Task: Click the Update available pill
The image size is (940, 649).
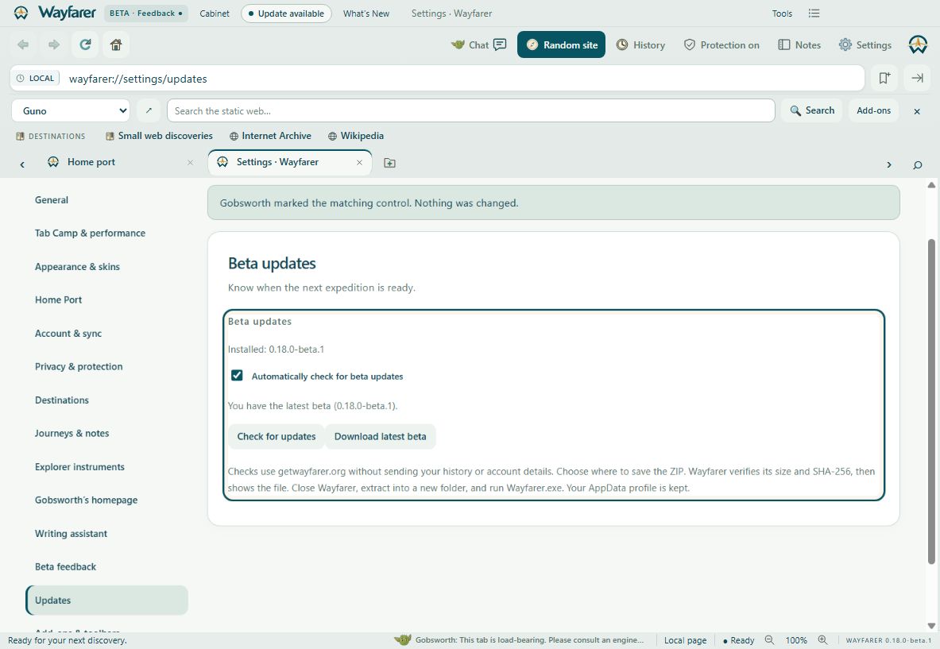Action: (x=286, y=14)
